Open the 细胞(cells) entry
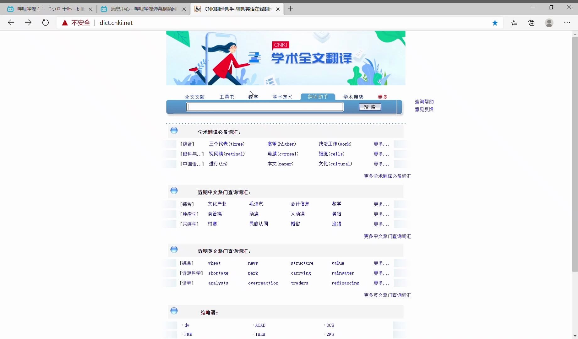This screenshot has height=339, width=578. tap(332, 154)
